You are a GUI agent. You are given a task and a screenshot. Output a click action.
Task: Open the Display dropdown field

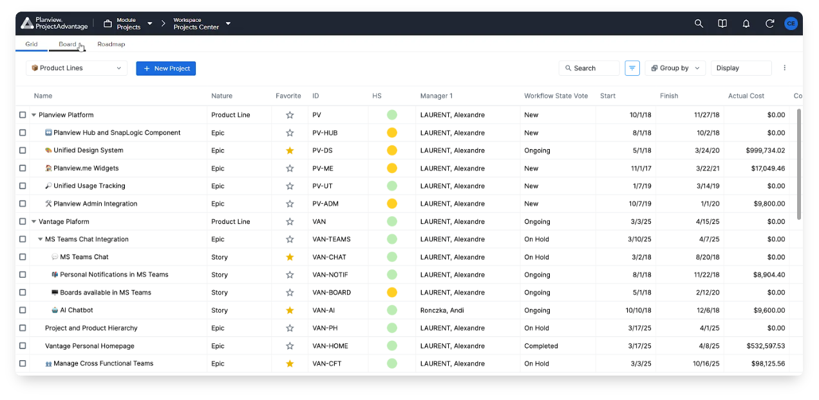click(x=741, y=68)
